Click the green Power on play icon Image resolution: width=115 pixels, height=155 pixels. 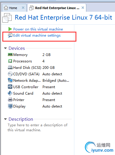(x=10, y=29)
